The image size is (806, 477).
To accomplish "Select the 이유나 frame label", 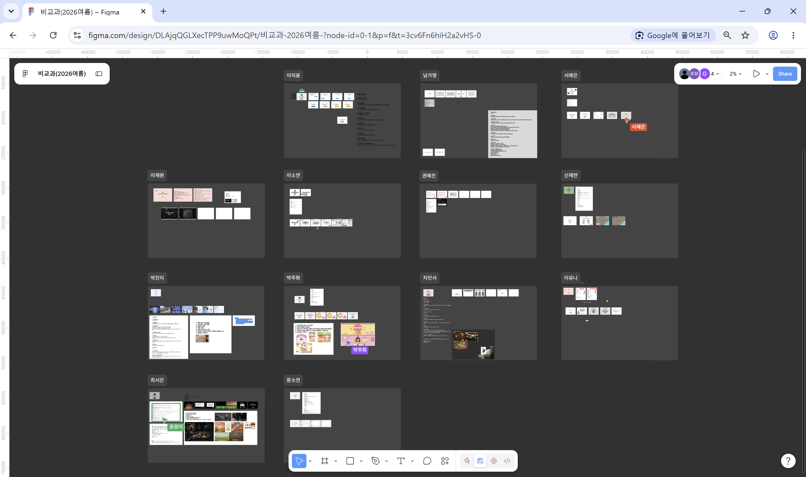I will [x=571, y=278].
